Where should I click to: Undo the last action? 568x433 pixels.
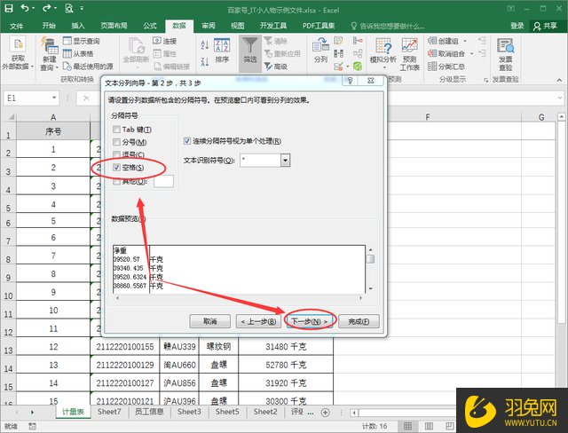(25, 8)
